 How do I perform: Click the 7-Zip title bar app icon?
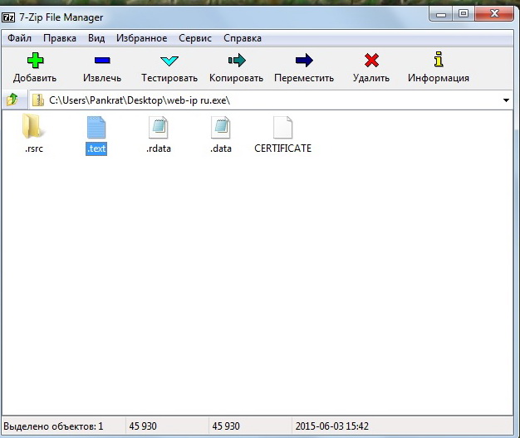coord(8,17)
